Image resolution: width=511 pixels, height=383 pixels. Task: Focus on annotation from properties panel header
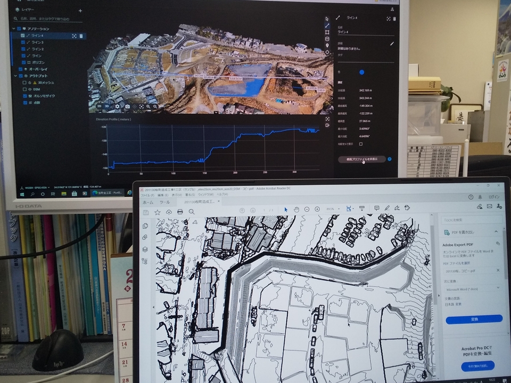pyautogui.click(x=388, y=19)
